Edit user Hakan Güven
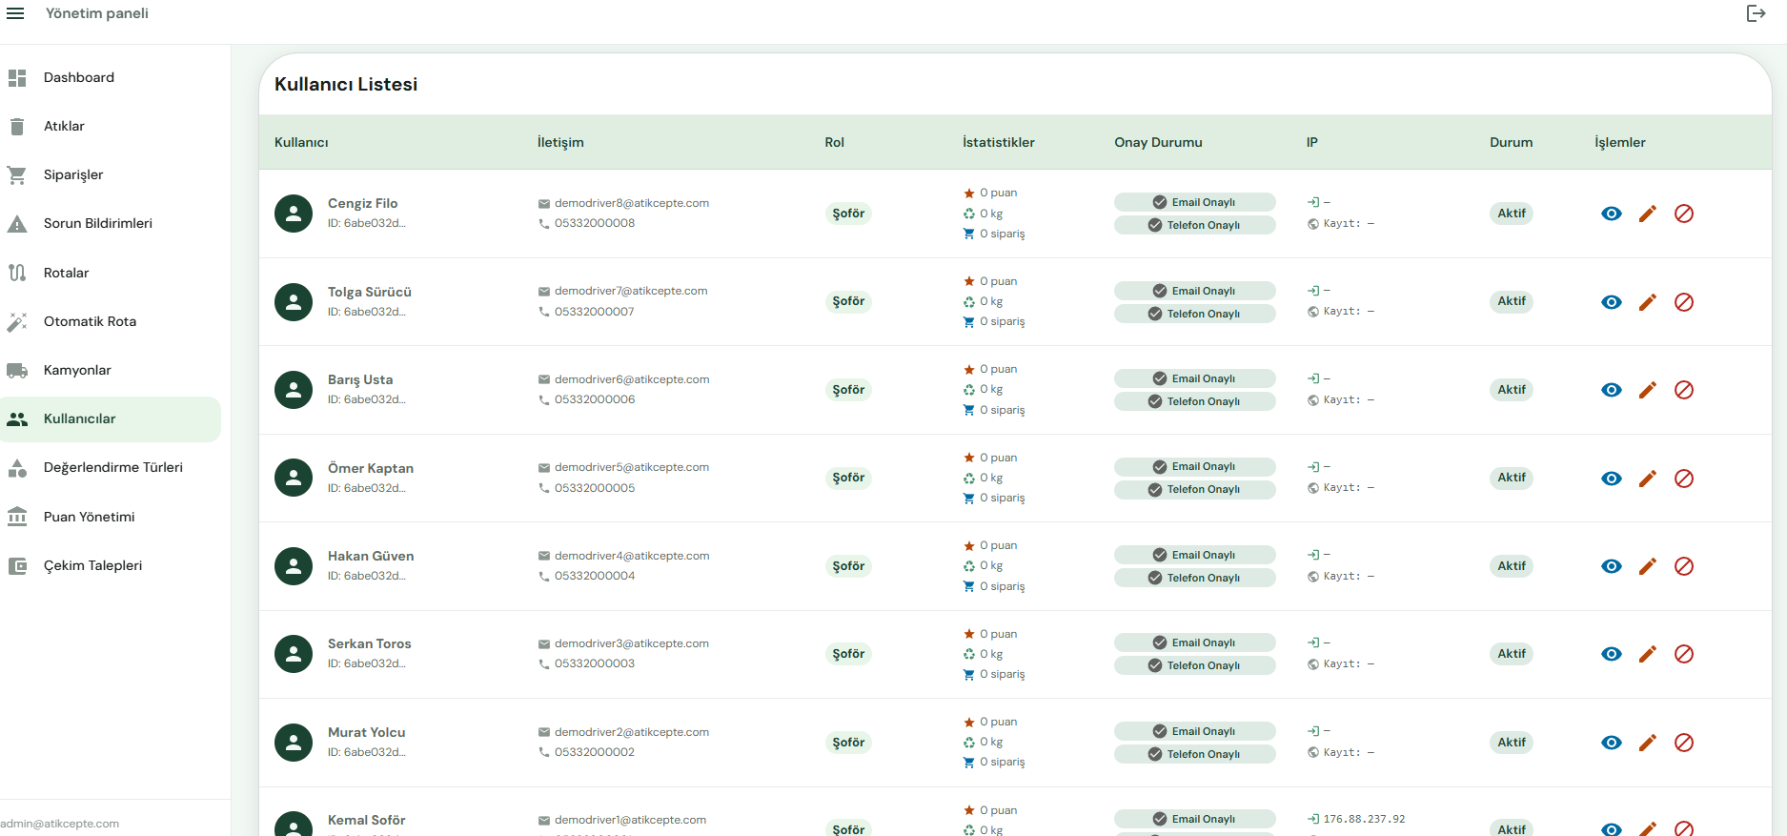The width and height of the screenshot is (1787, 836). [1648, 566]
